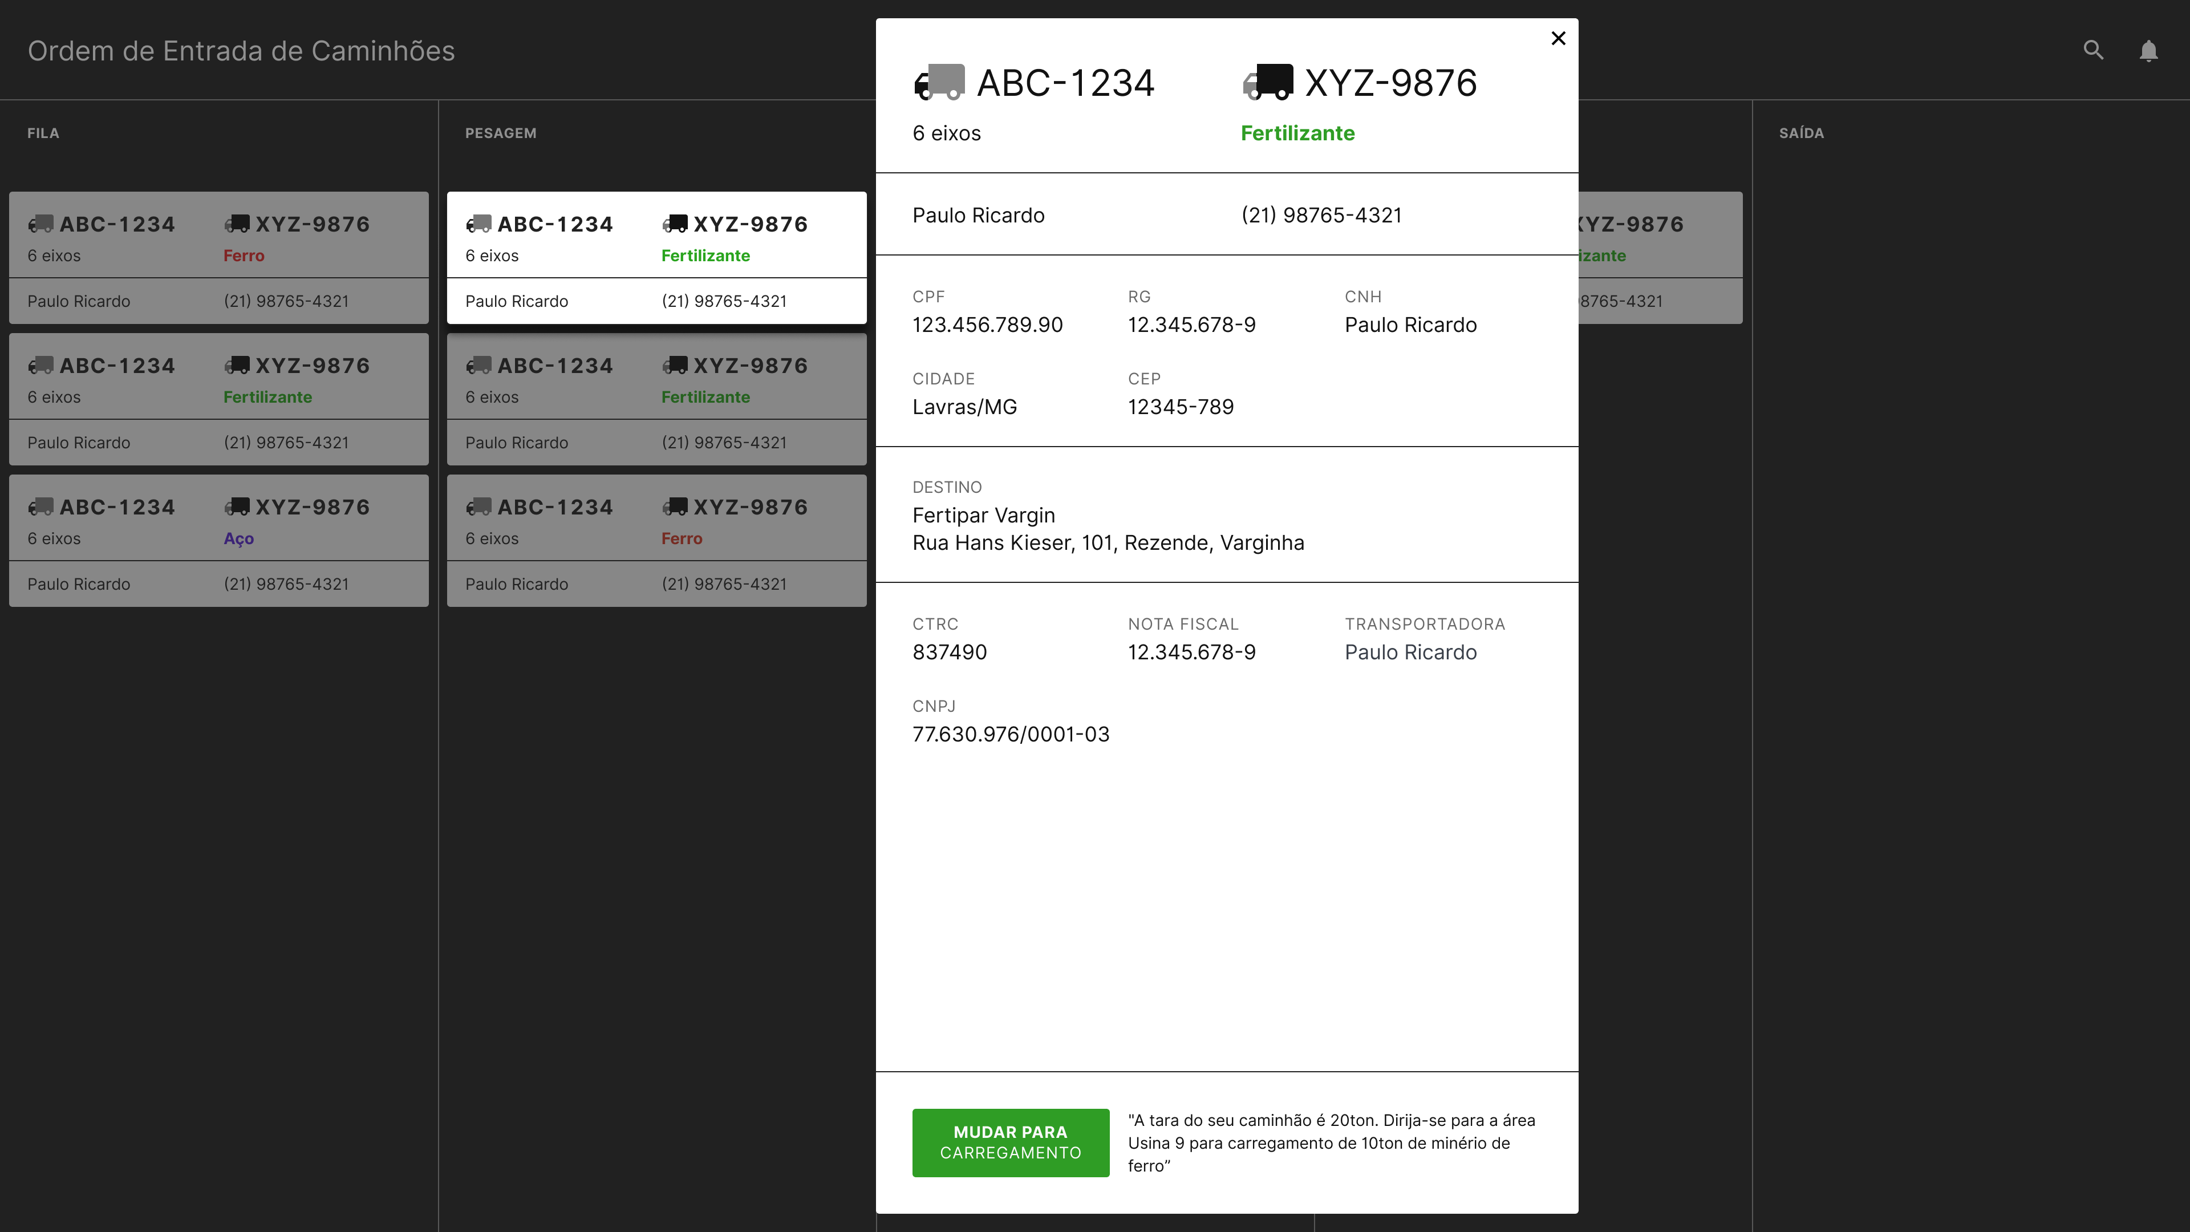This screenshot has height=1232, width=2190.
Task: Click the PESAGEM column header
Action: pos(501,133)
